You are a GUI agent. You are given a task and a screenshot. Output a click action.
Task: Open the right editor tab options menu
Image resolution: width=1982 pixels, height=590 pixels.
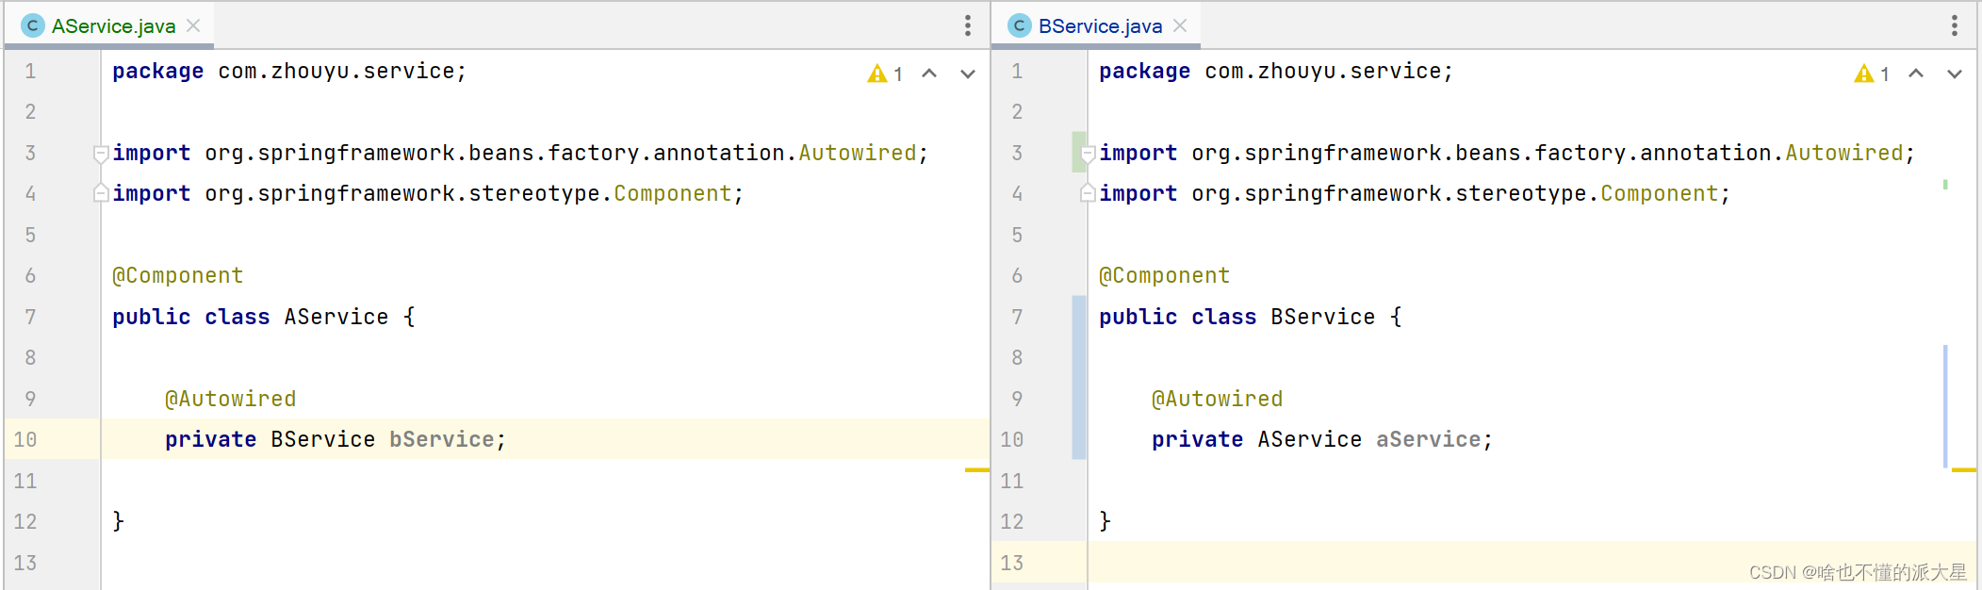click(1955, 25)
